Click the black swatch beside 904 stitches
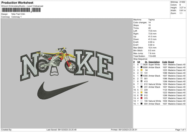The image size is (187, 132). point(141,104)
